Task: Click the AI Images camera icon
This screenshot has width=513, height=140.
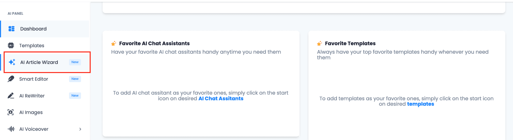Action: pos(11,112)
